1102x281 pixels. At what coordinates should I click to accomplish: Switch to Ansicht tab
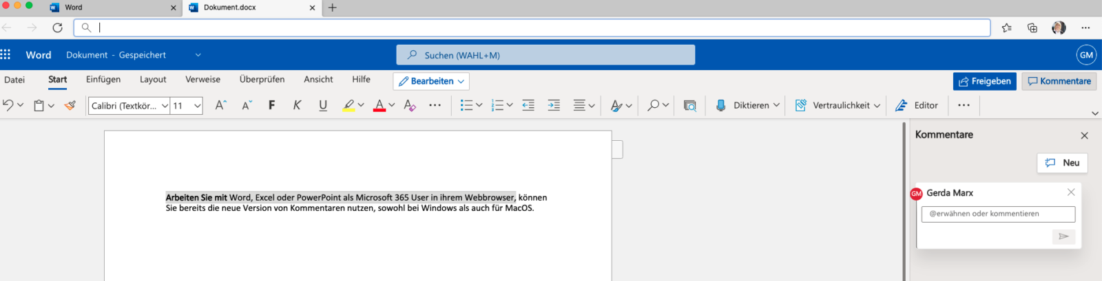click(x=318, y=80)
